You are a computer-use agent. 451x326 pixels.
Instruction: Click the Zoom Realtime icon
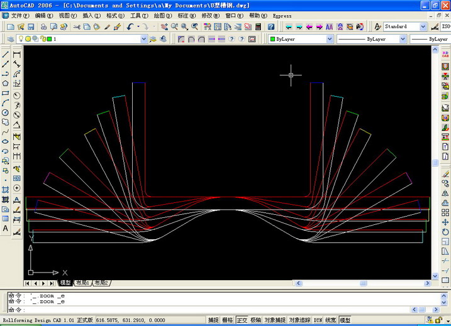(x=174, y=27)
